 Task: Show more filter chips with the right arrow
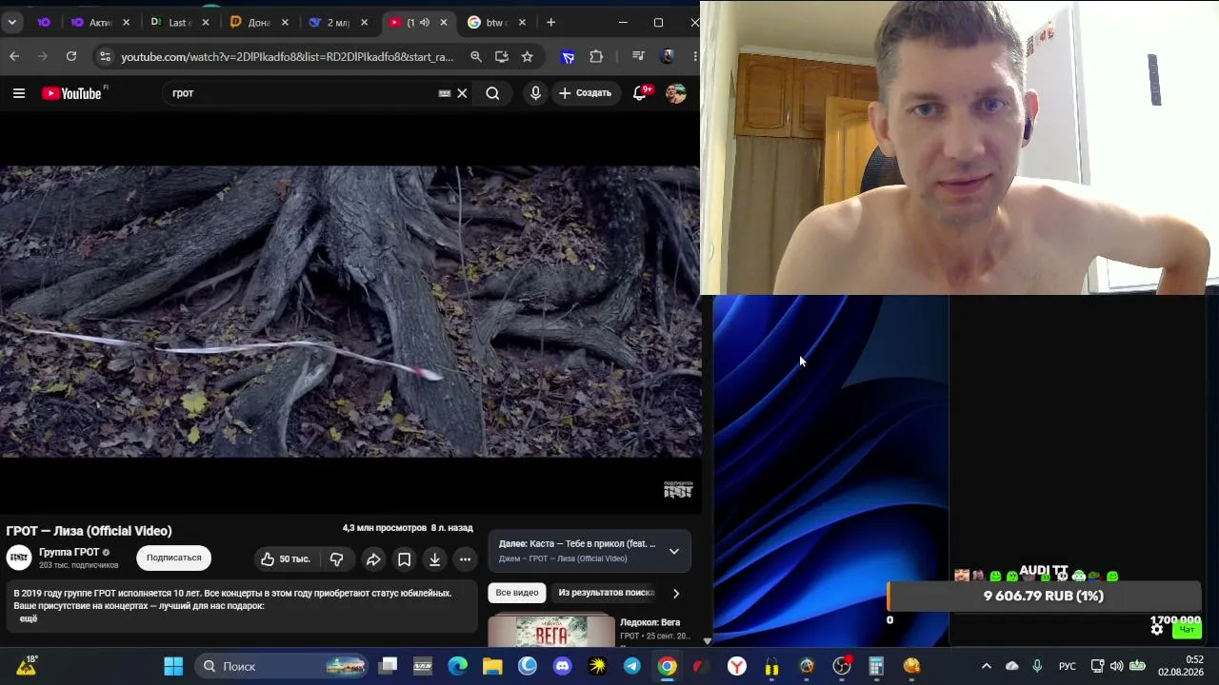click(676, 594)
